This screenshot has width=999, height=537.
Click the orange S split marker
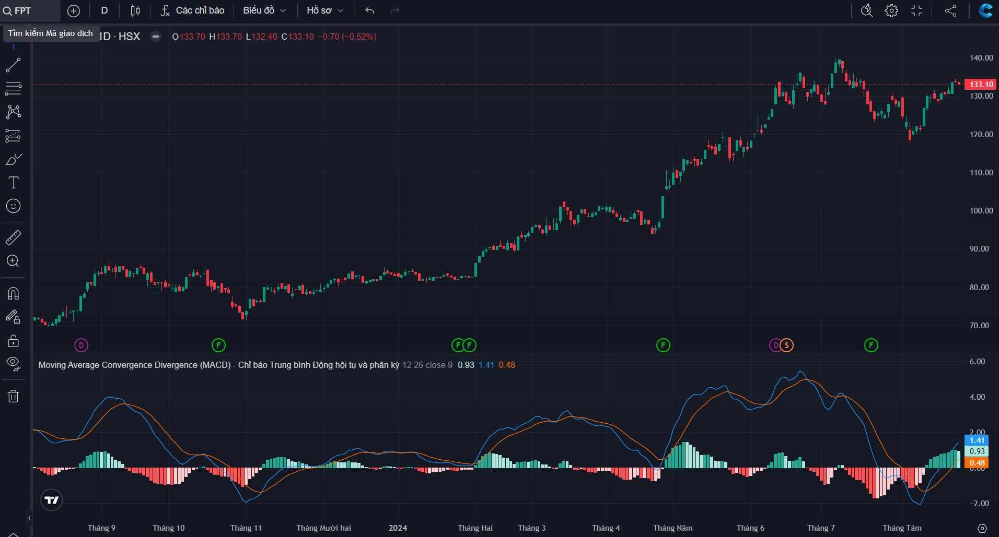click(x=787, y=345)
